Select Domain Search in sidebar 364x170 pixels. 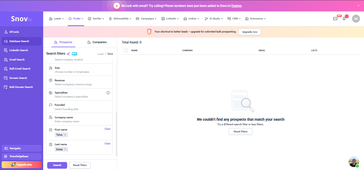tap(22, 78)
